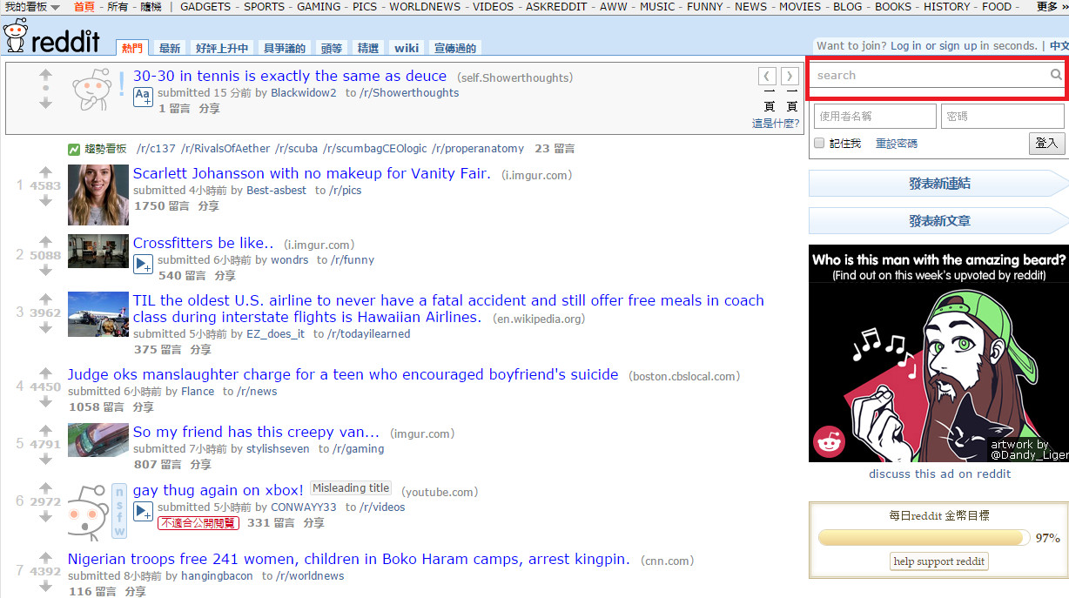1069x598 pixels.
Task: Upvote the Hawaiian Airlines TIL post
Action: 45,299
